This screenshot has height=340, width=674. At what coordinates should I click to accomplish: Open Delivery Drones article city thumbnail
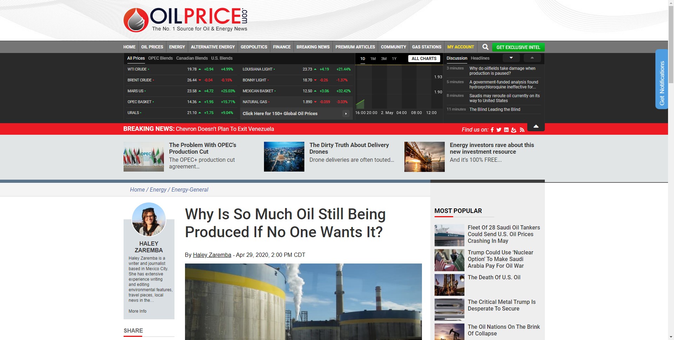[x=284, y=156]
